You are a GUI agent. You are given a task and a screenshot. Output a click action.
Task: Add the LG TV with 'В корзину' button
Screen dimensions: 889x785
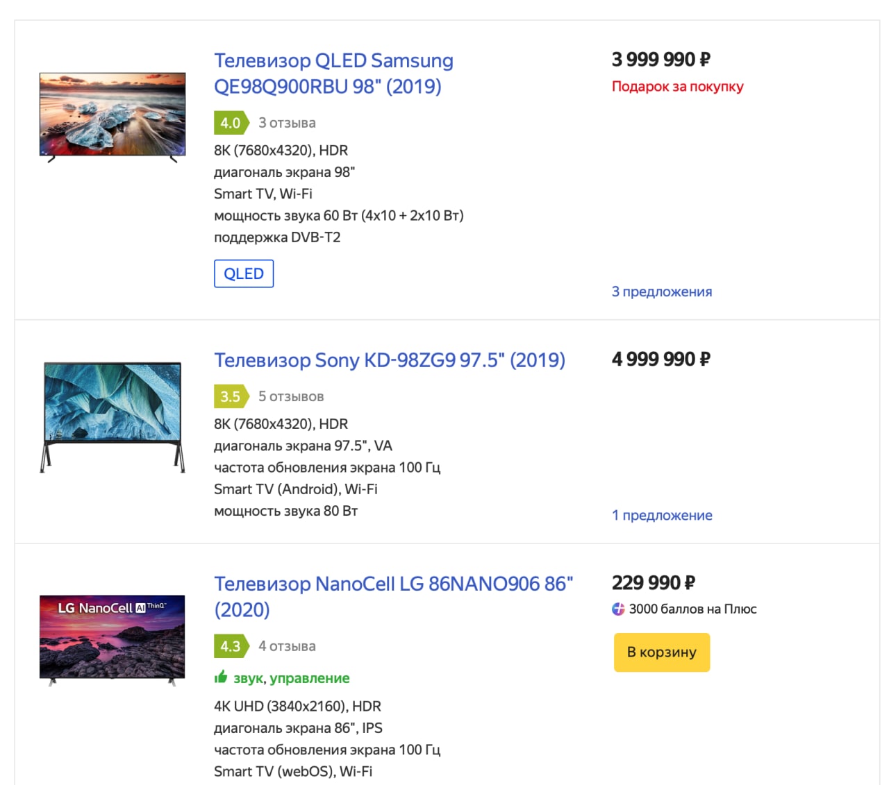pos(662,652)
